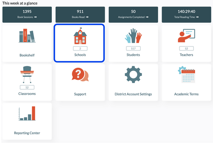Click the Students count badge showing 517
213x144 pixels.
pos(133,48)
